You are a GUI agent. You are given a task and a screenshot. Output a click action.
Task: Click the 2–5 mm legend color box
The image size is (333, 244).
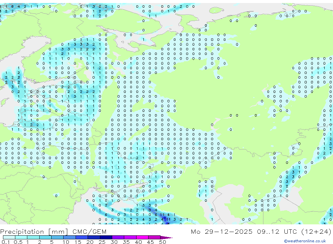(45, 237)
